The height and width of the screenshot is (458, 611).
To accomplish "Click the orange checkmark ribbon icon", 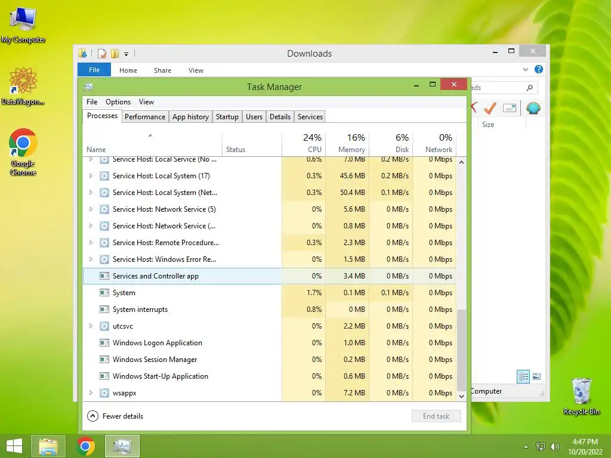I will coord(490,108).
